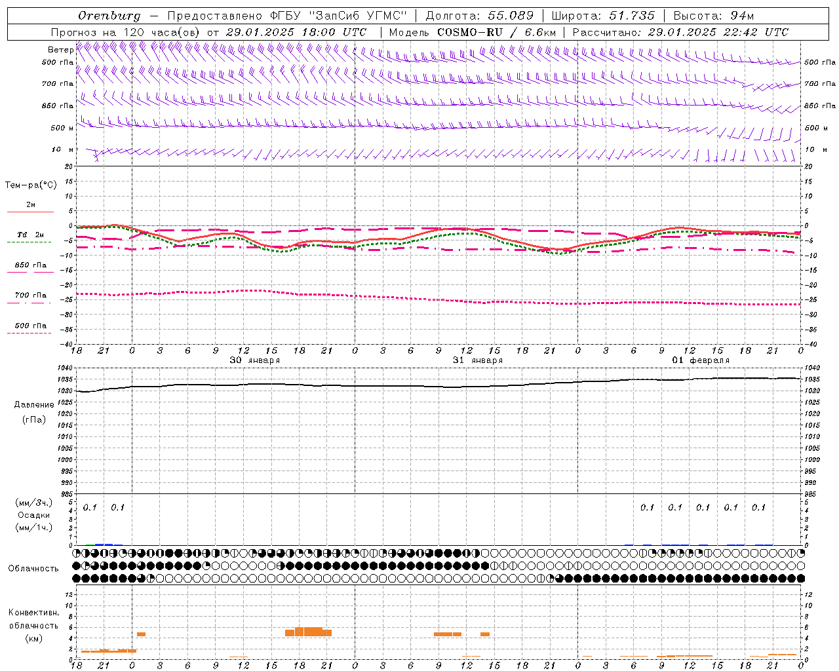Click the "Конвективн." convective cloud label
Viewport: 839px width, 671px height.
pos(34,613)
